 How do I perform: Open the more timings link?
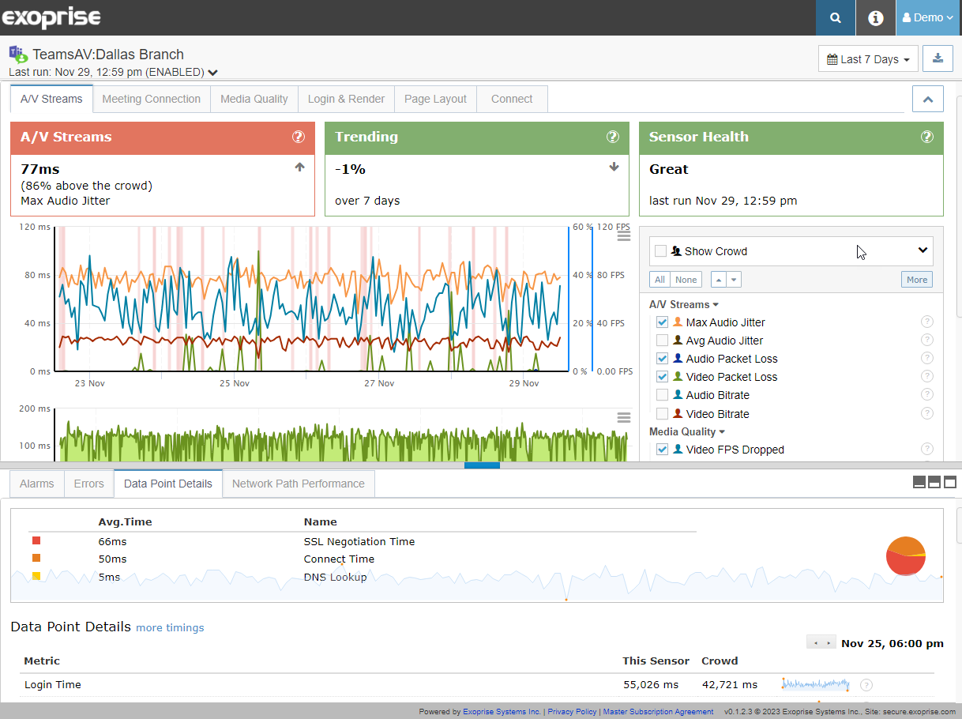coord(170,628)
